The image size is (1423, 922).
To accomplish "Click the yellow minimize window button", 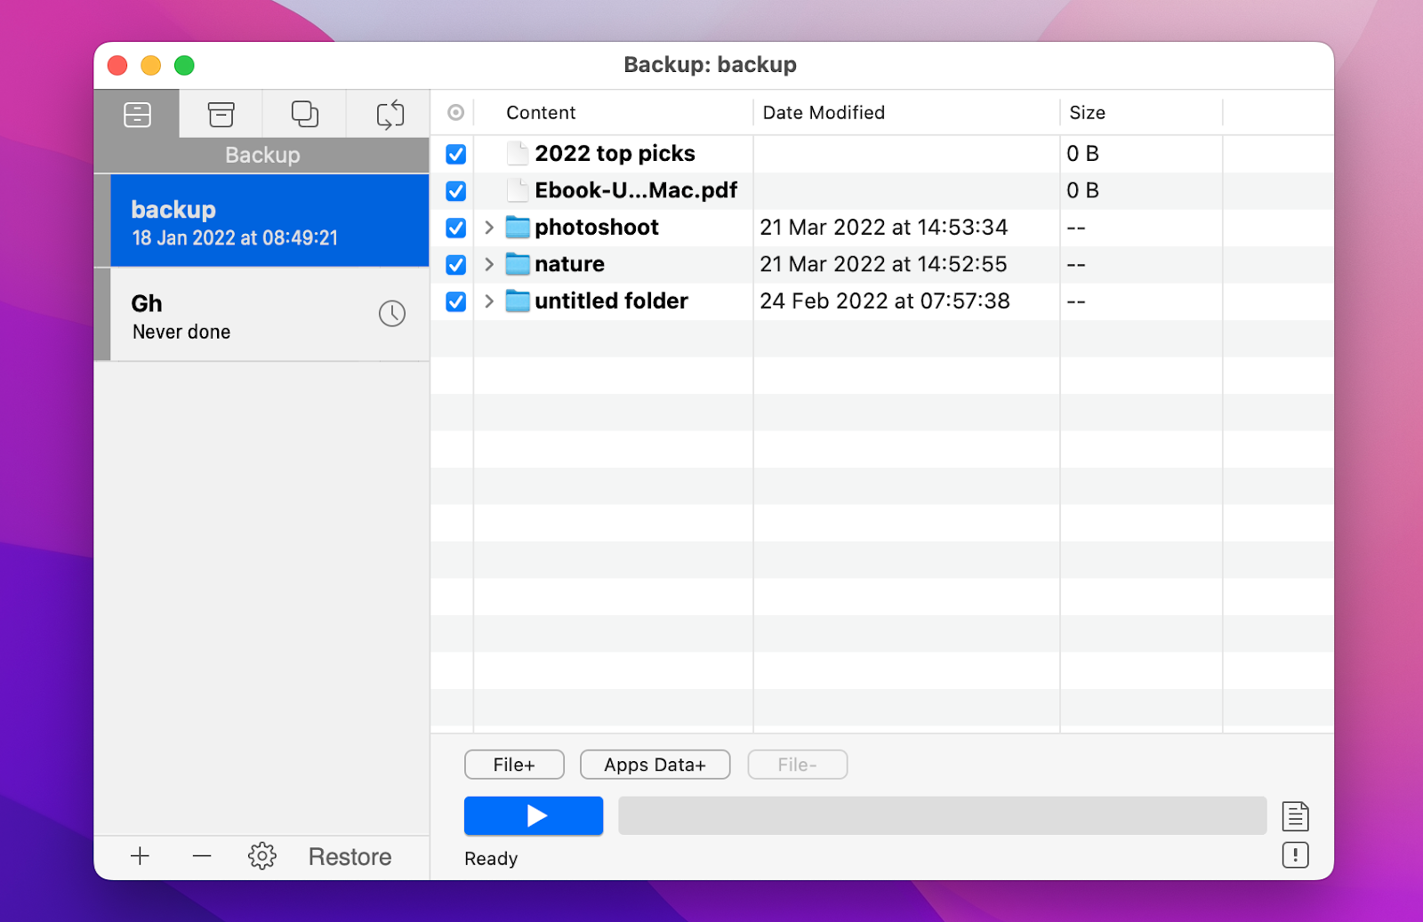I will pyautogui.click(x=151, y=65).
